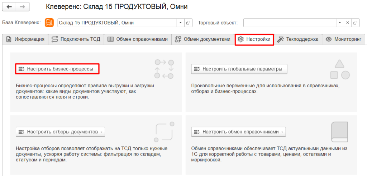
Task: Click the shapes icon in global parameters
Action: click(340, 69)
